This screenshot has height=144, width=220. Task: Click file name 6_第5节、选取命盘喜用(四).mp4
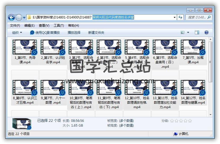165,62
